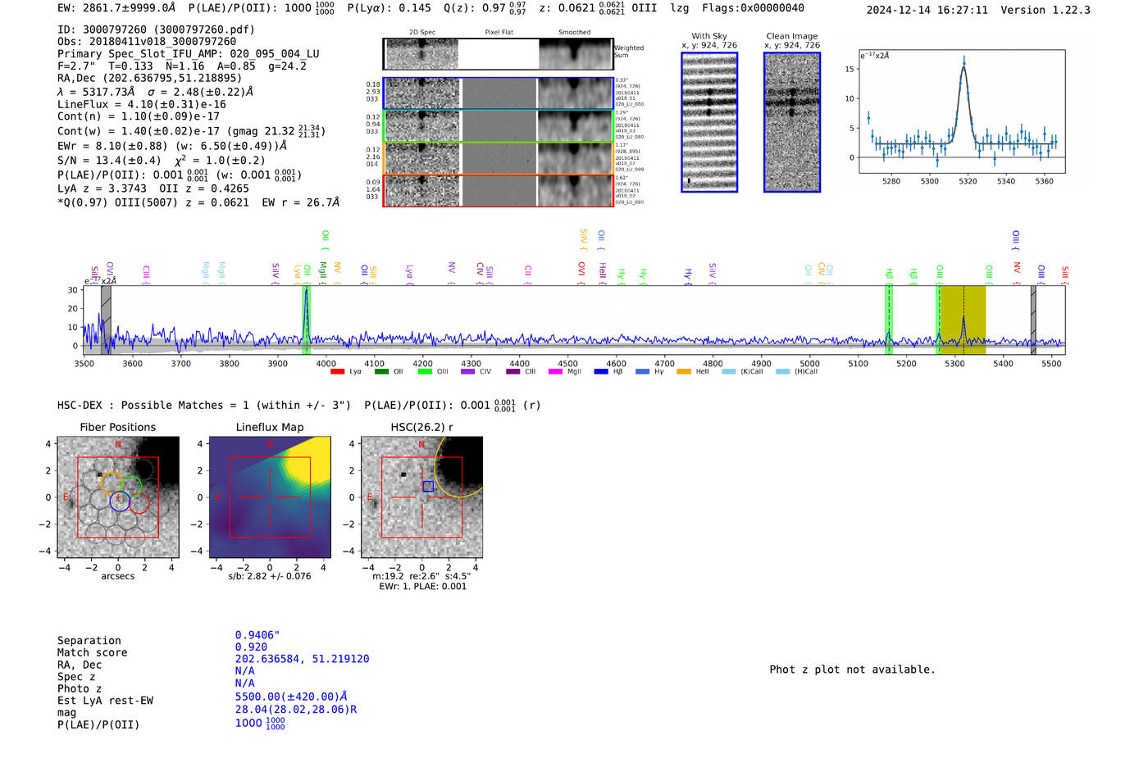Select the blue-bordered 2D spectrum row
The image size is (1148, 781).
pos(498,93)
